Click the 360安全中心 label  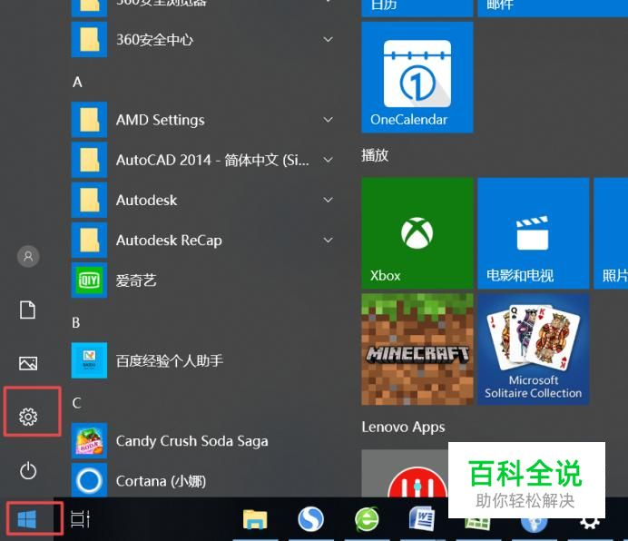[x=154, y=40]
